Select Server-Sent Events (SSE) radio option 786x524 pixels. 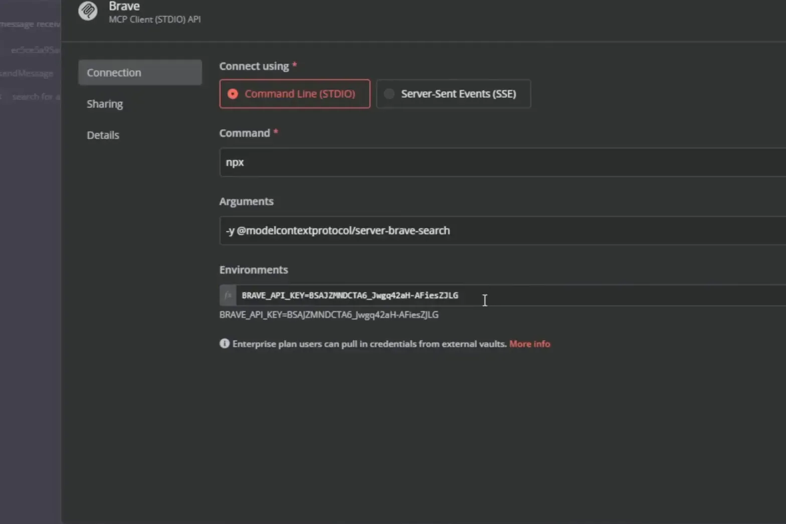click(x=453, y=94)
